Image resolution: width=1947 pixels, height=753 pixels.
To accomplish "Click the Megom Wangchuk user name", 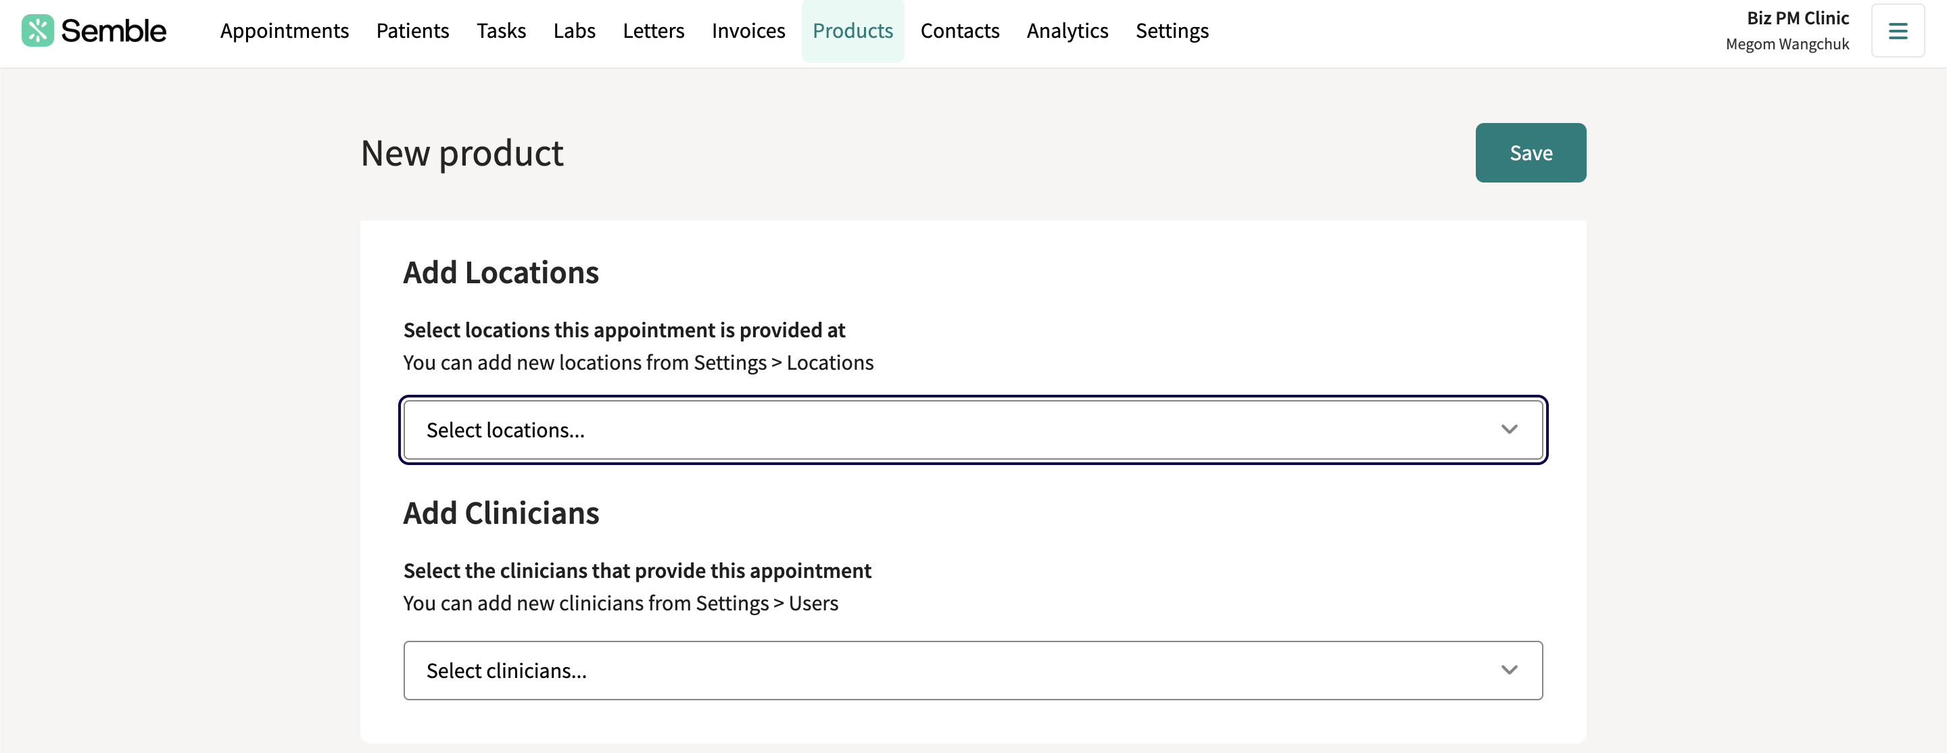I will [1787, 44].
